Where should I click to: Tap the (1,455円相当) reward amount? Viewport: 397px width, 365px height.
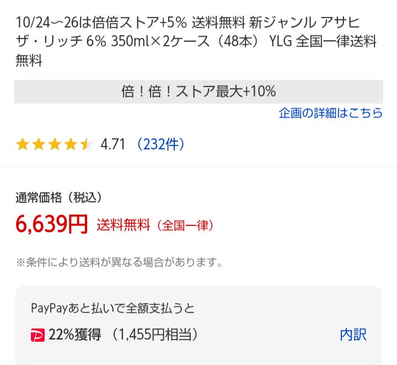(154, 335)
